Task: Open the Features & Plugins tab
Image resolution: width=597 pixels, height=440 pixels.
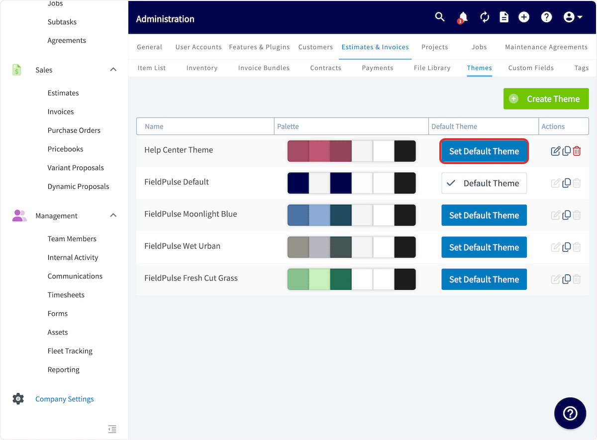Action: tap(259, 47)
